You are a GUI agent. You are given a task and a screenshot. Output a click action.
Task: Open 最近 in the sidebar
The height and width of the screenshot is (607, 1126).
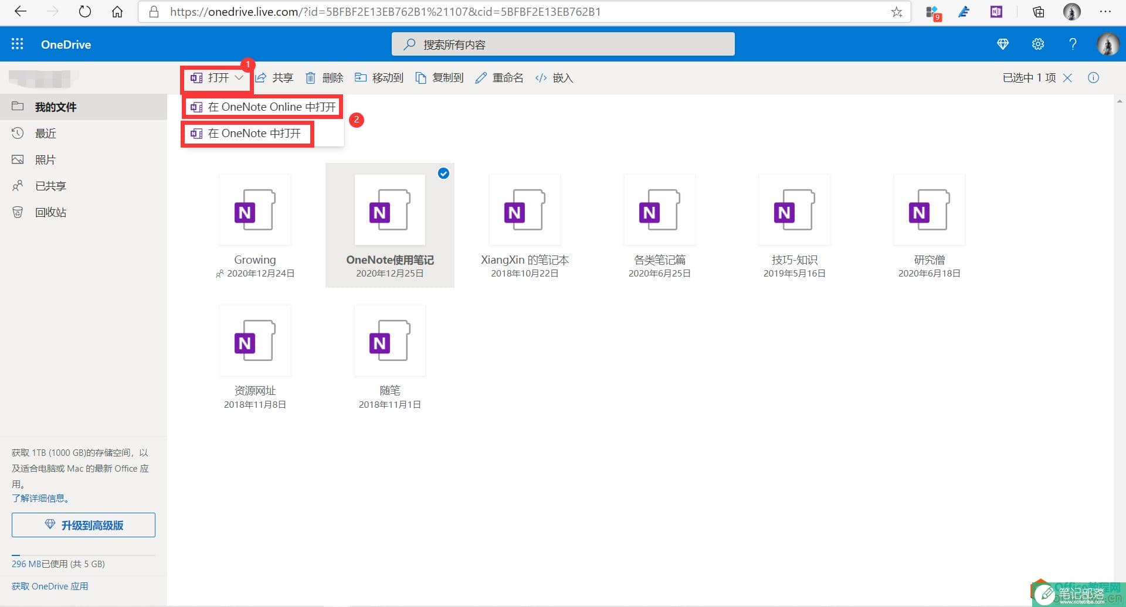[83, 134]
